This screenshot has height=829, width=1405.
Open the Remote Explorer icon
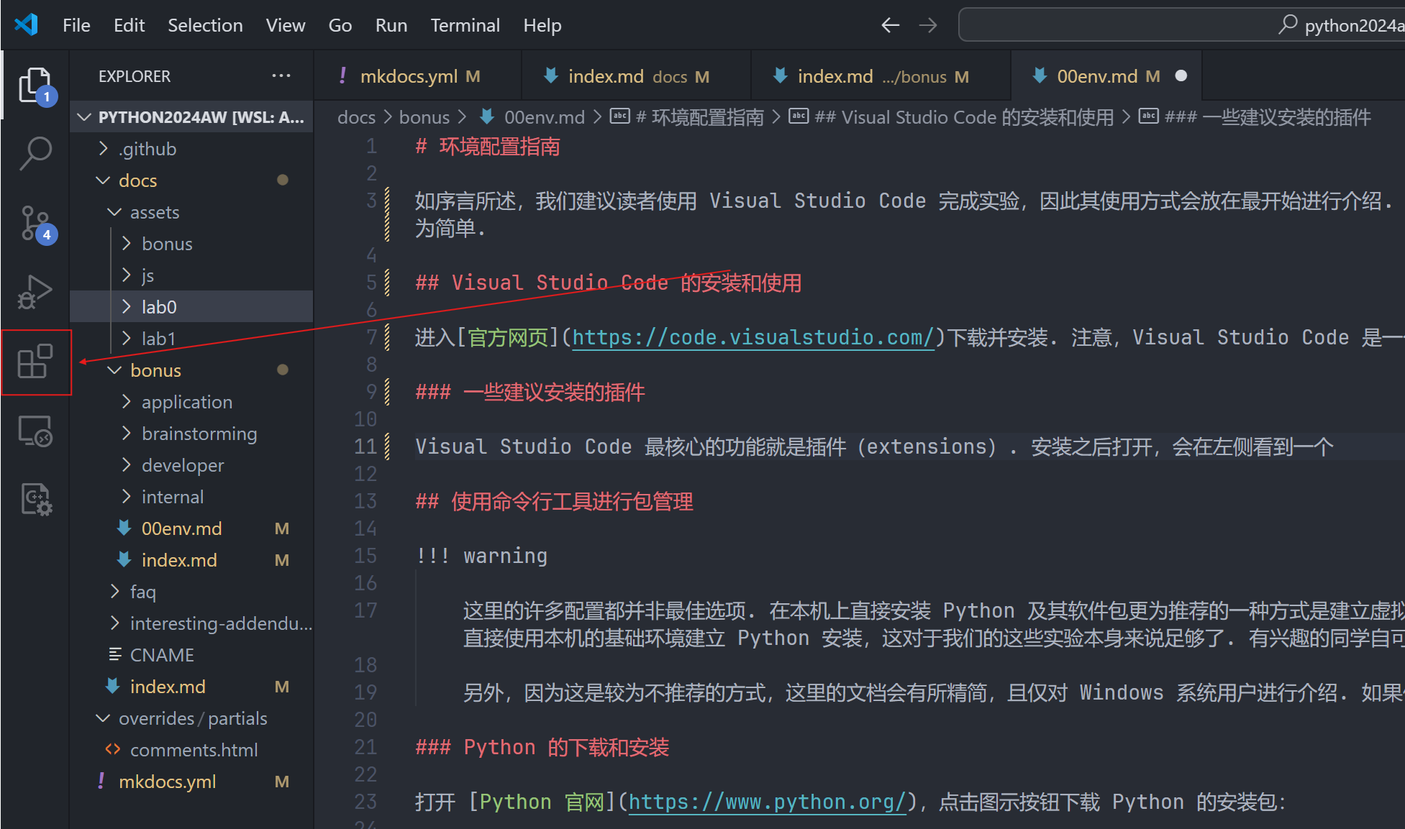coord(35,431)
